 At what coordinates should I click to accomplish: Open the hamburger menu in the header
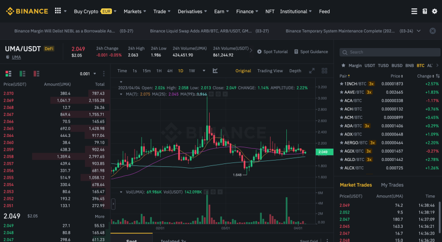point(414,11)
